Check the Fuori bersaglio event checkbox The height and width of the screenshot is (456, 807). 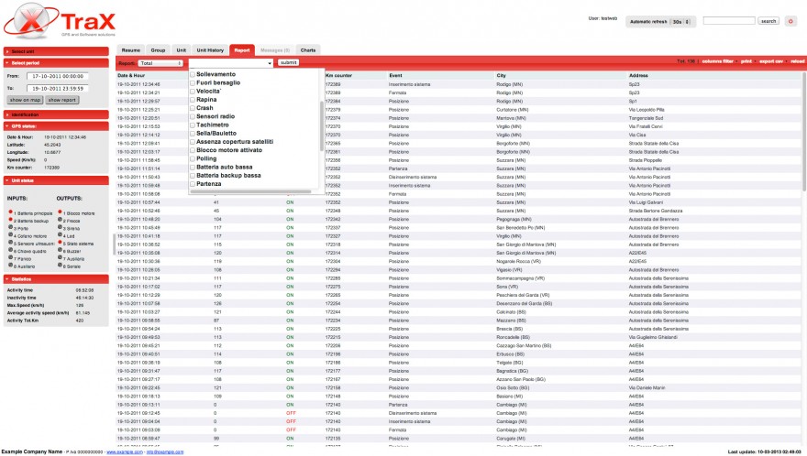pos(193,82)
